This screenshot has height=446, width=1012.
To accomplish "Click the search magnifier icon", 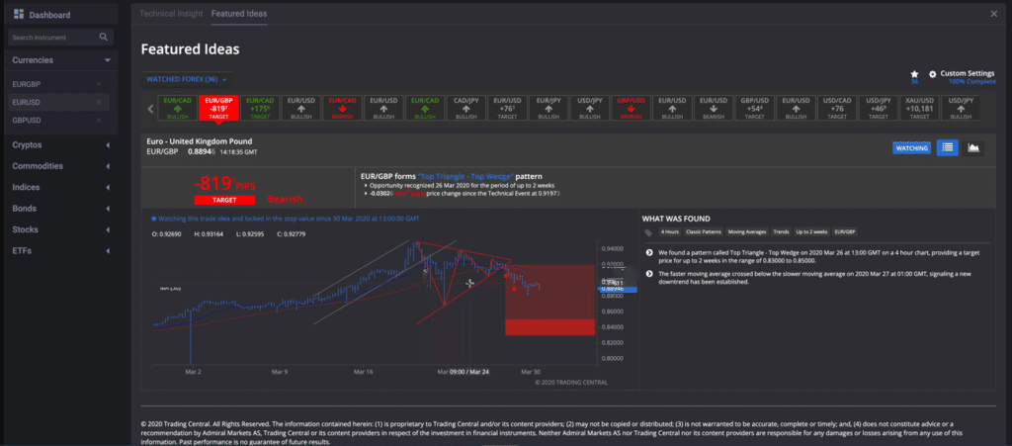I will (104, 38).
